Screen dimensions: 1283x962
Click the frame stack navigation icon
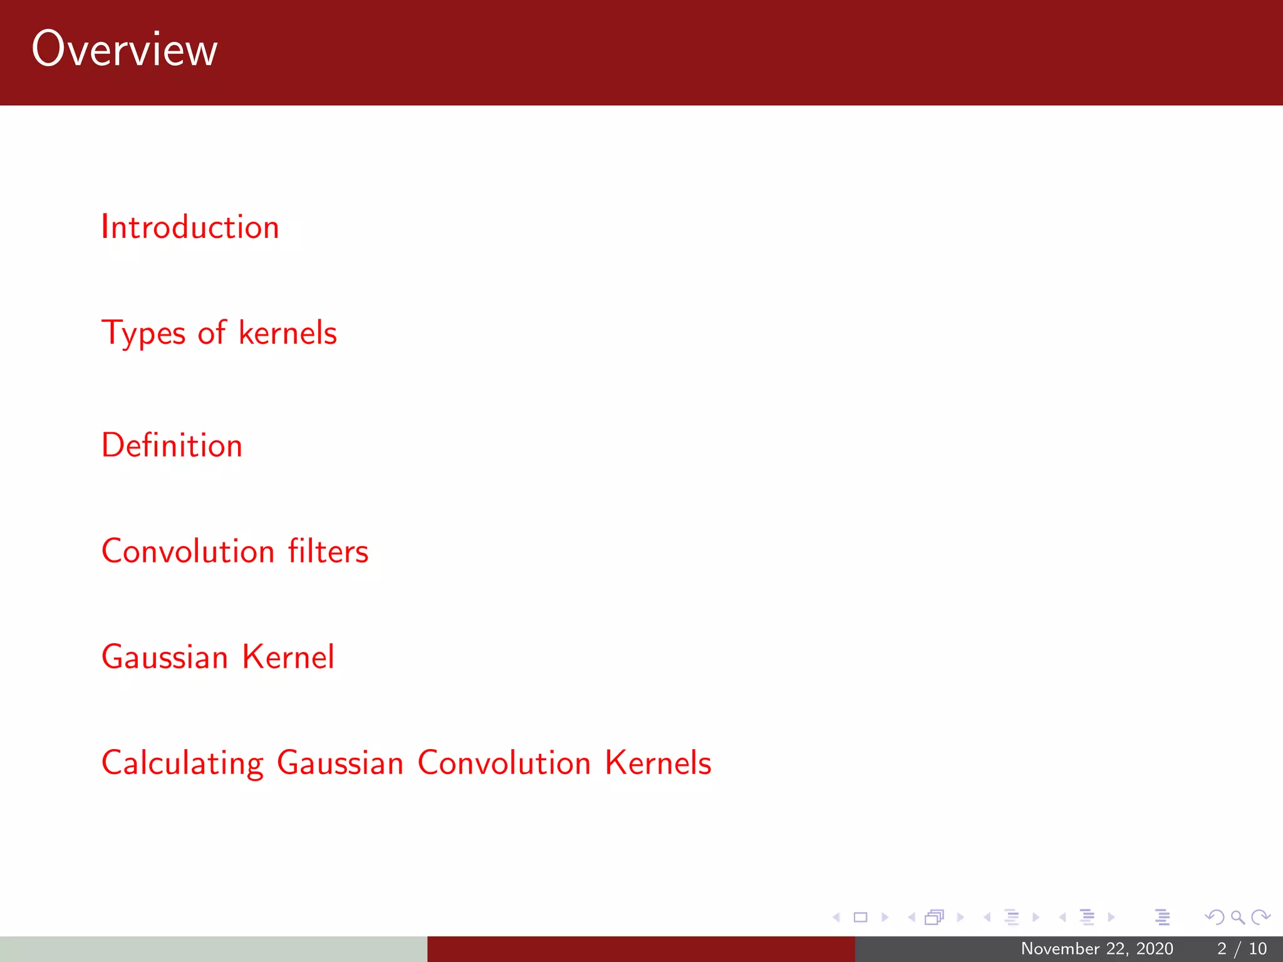(934, 918)
